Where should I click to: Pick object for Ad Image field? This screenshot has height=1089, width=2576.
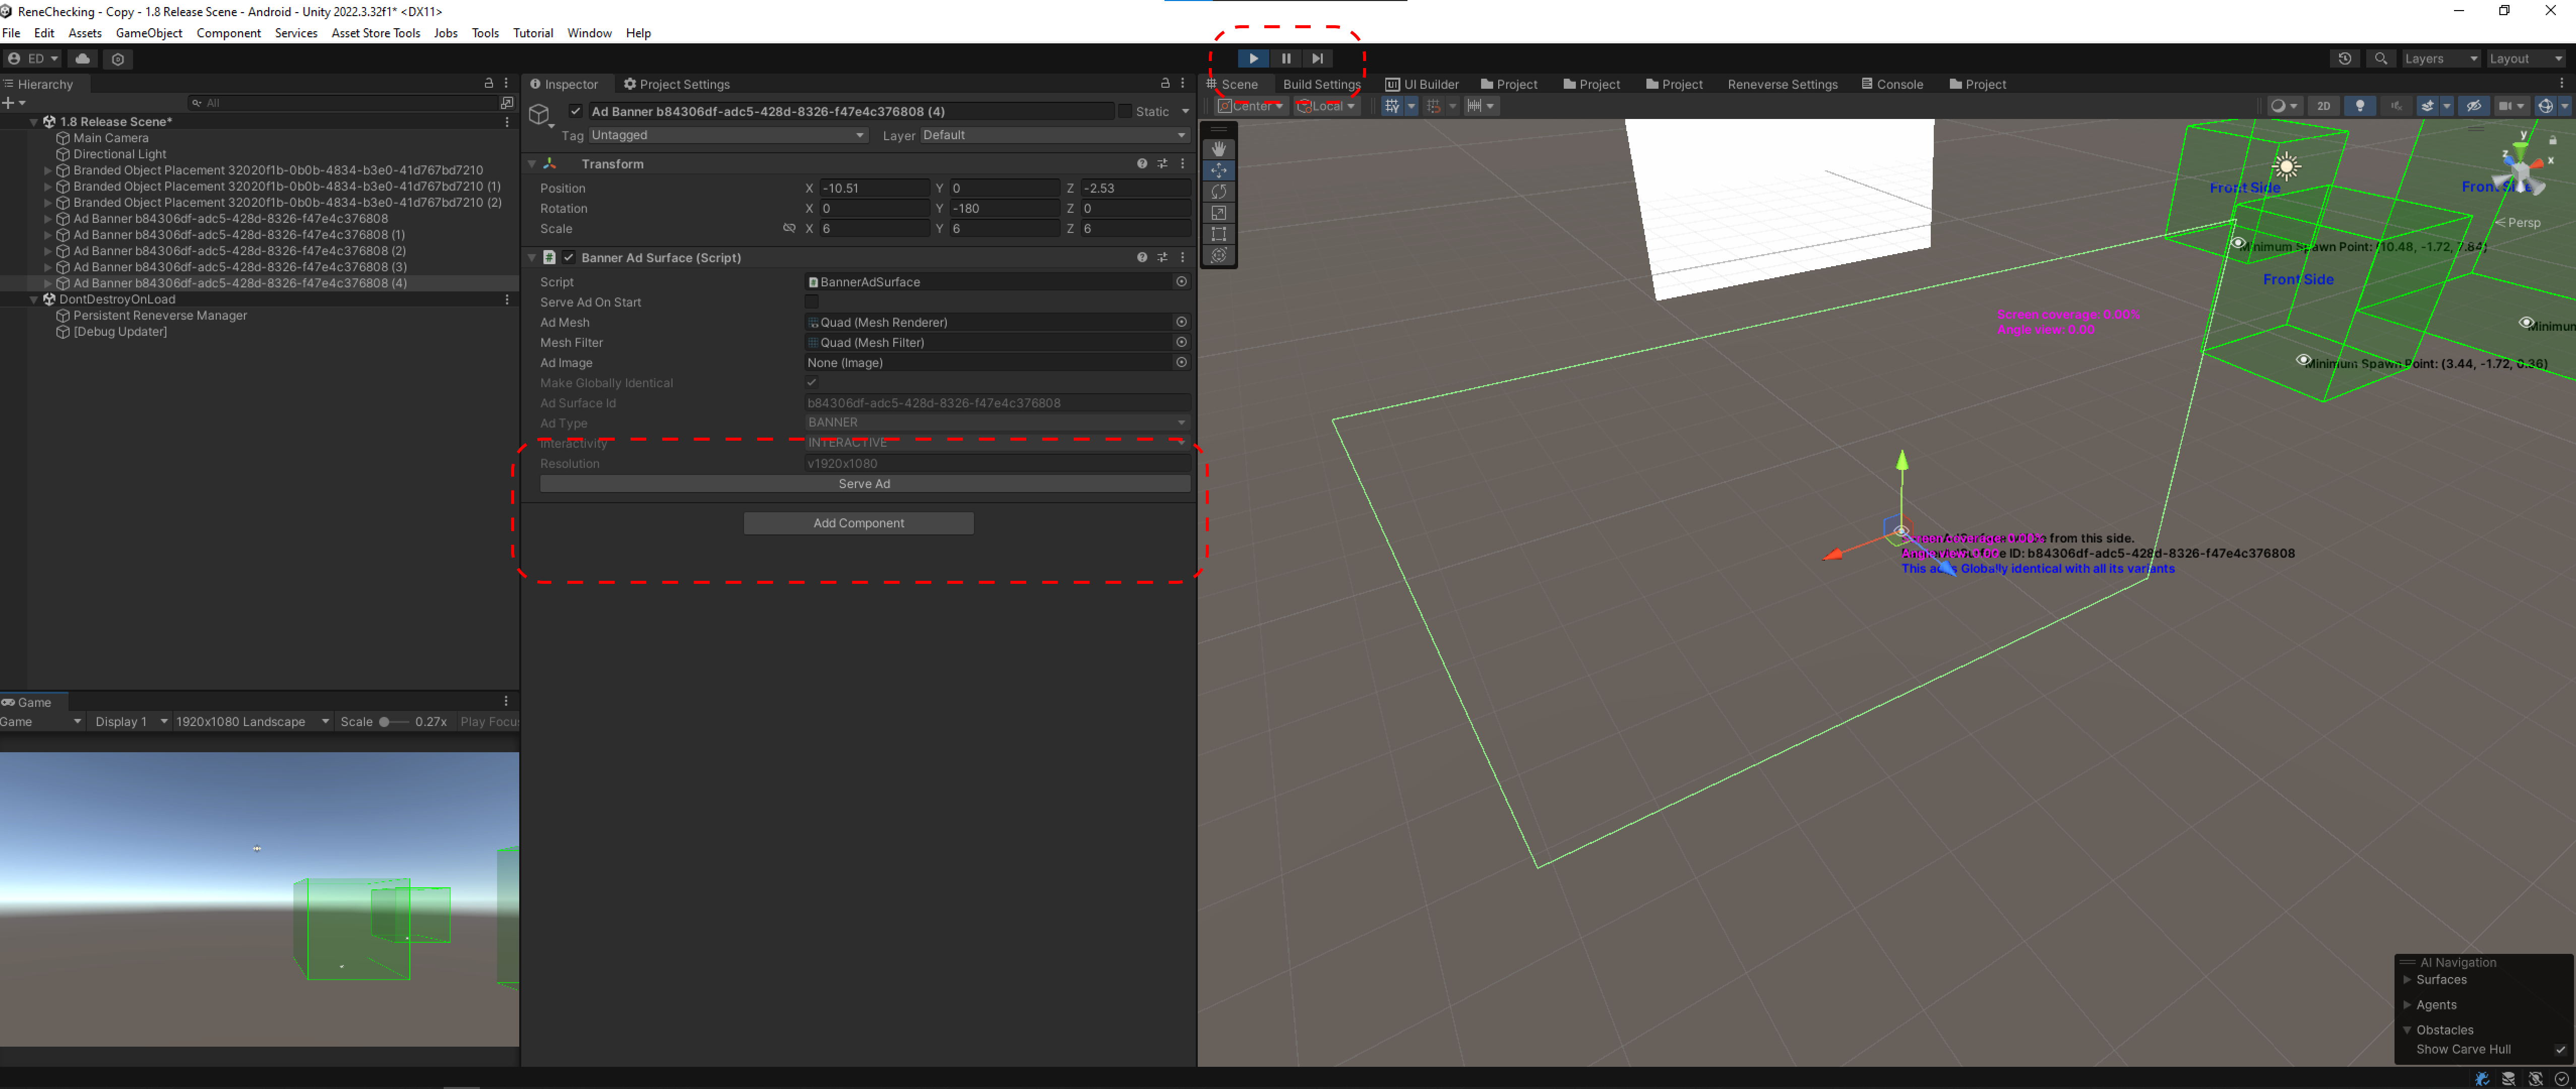click(x=1181, y=362)
